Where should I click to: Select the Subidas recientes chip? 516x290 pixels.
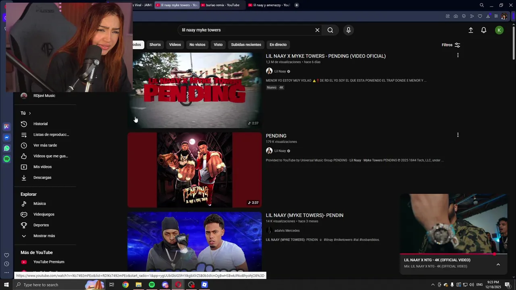coord(246,45)
